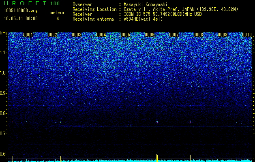Click the 0.6 frequency axis label

3,154
